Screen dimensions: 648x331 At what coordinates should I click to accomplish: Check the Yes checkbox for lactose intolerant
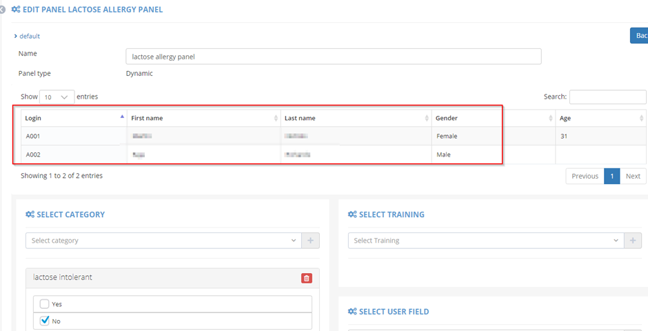(45, 304)
